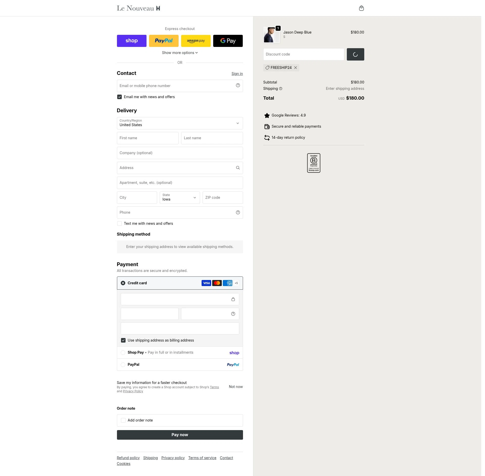The height and width of the screenshot is (476, 485).
Task: Click the phone field help question icon
Action: coord(238,212)
